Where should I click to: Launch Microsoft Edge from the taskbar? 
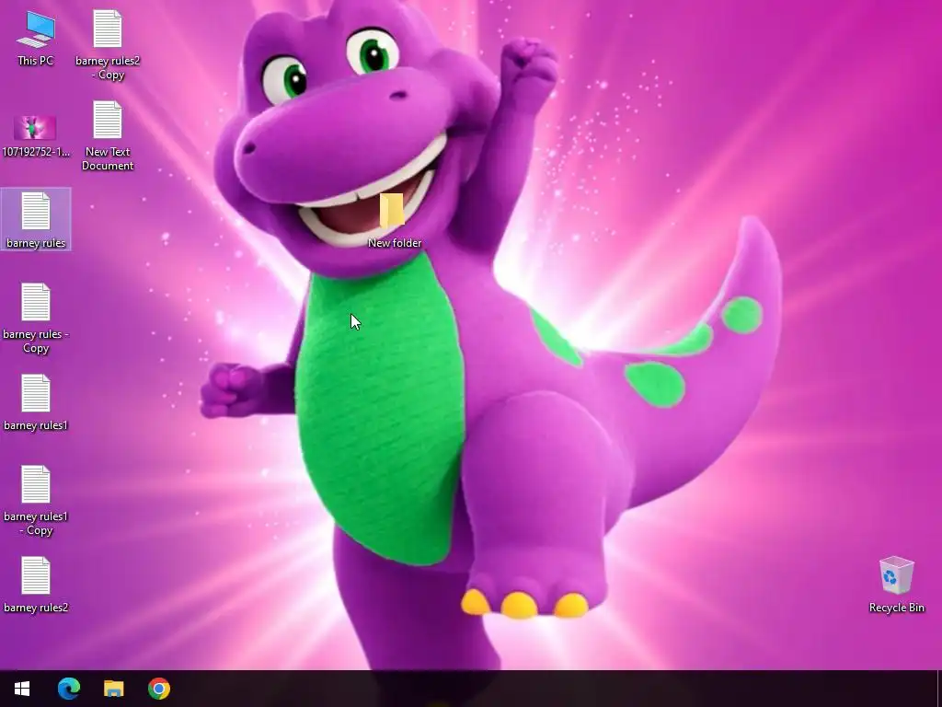[x=68, y=689]
